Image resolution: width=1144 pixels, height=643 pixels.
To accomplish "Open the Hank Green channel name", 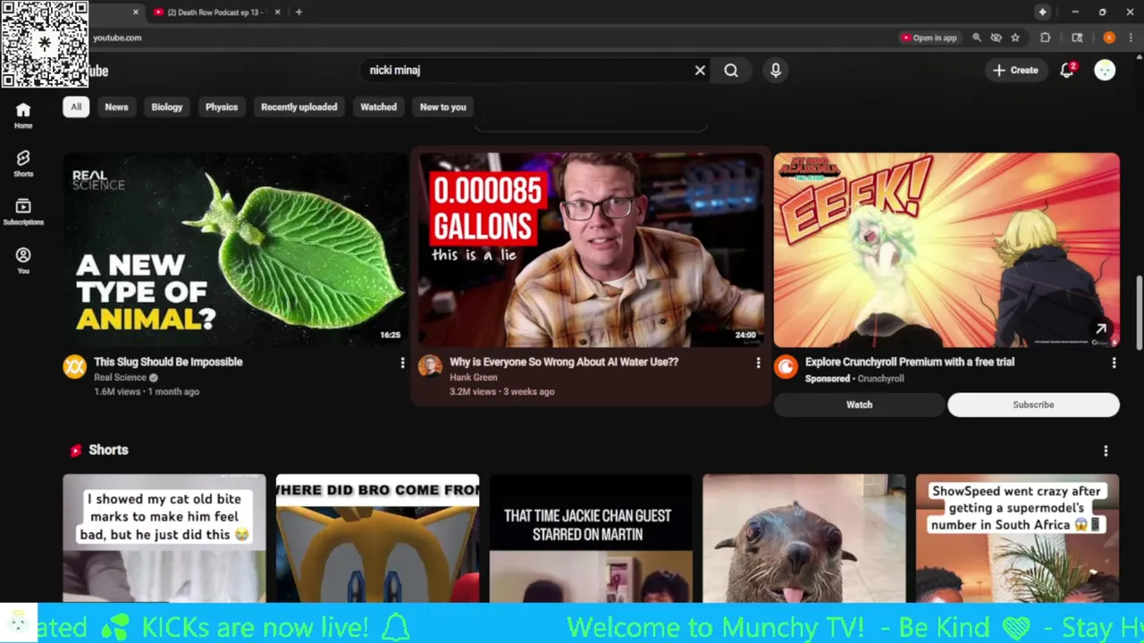I will point(474,378).
